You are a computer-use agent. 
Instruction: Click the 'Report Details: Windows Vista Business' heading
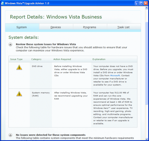pos(56,17)
